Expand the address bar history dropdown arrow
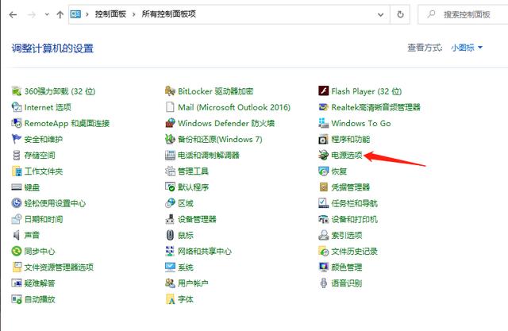The image size is (508, 331). point(381,14)
